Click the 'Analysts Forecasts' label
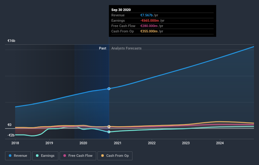The image size is (259, 165). [x=127, y=48]
